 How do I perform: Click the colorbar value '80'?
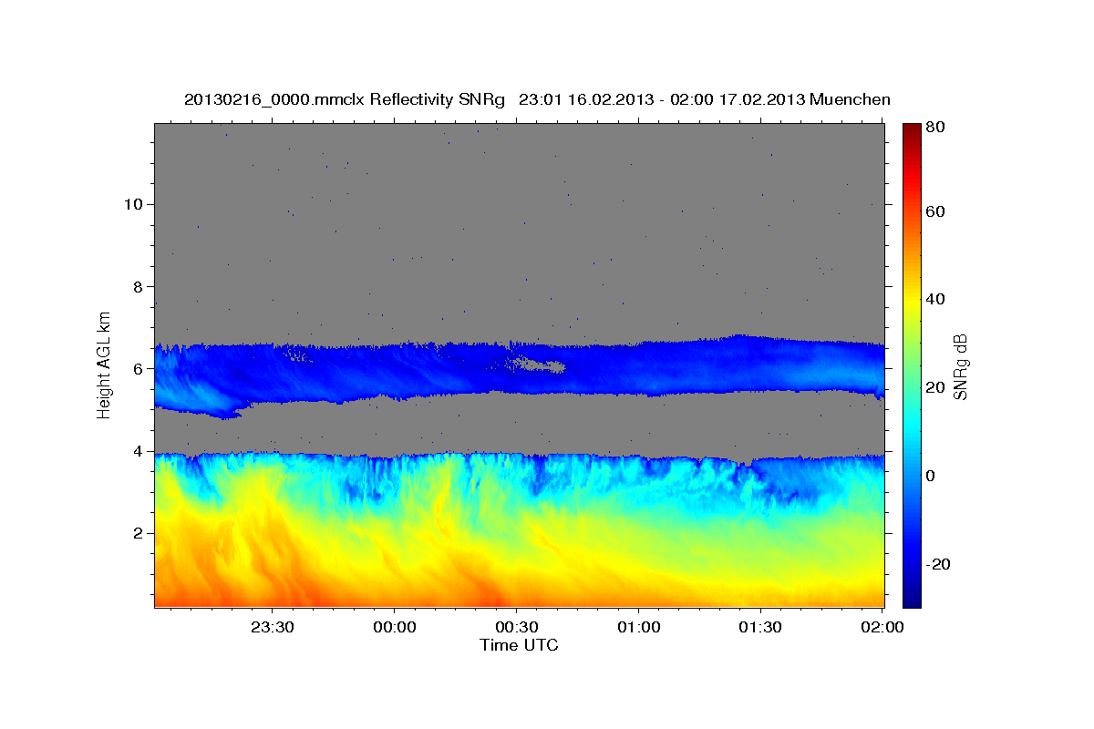[935, 128]
